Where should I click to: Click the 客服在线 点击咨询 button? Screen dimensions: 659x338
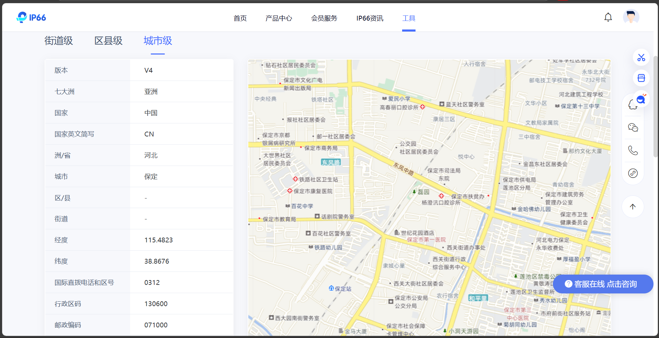pos(603,284)
